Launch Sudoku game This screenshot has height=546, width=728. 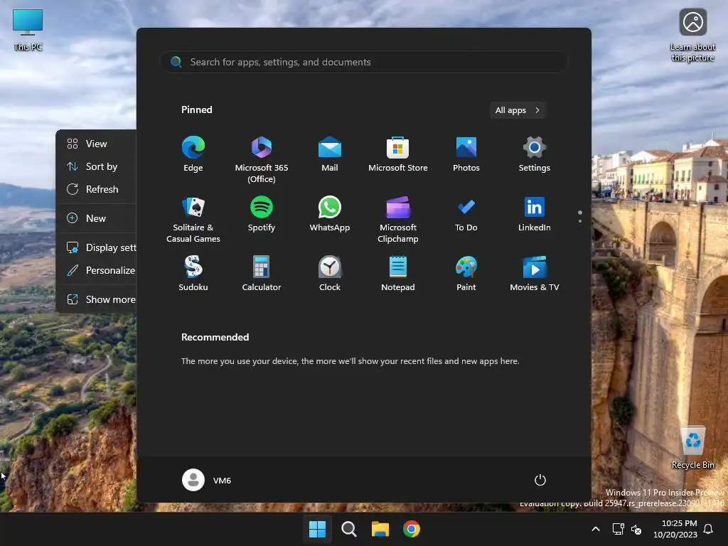click(x=193, y=274)
